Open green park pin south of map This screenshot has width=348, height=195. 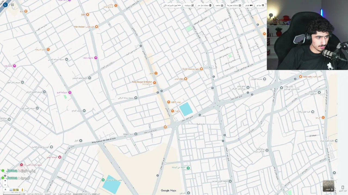point(188,168)
